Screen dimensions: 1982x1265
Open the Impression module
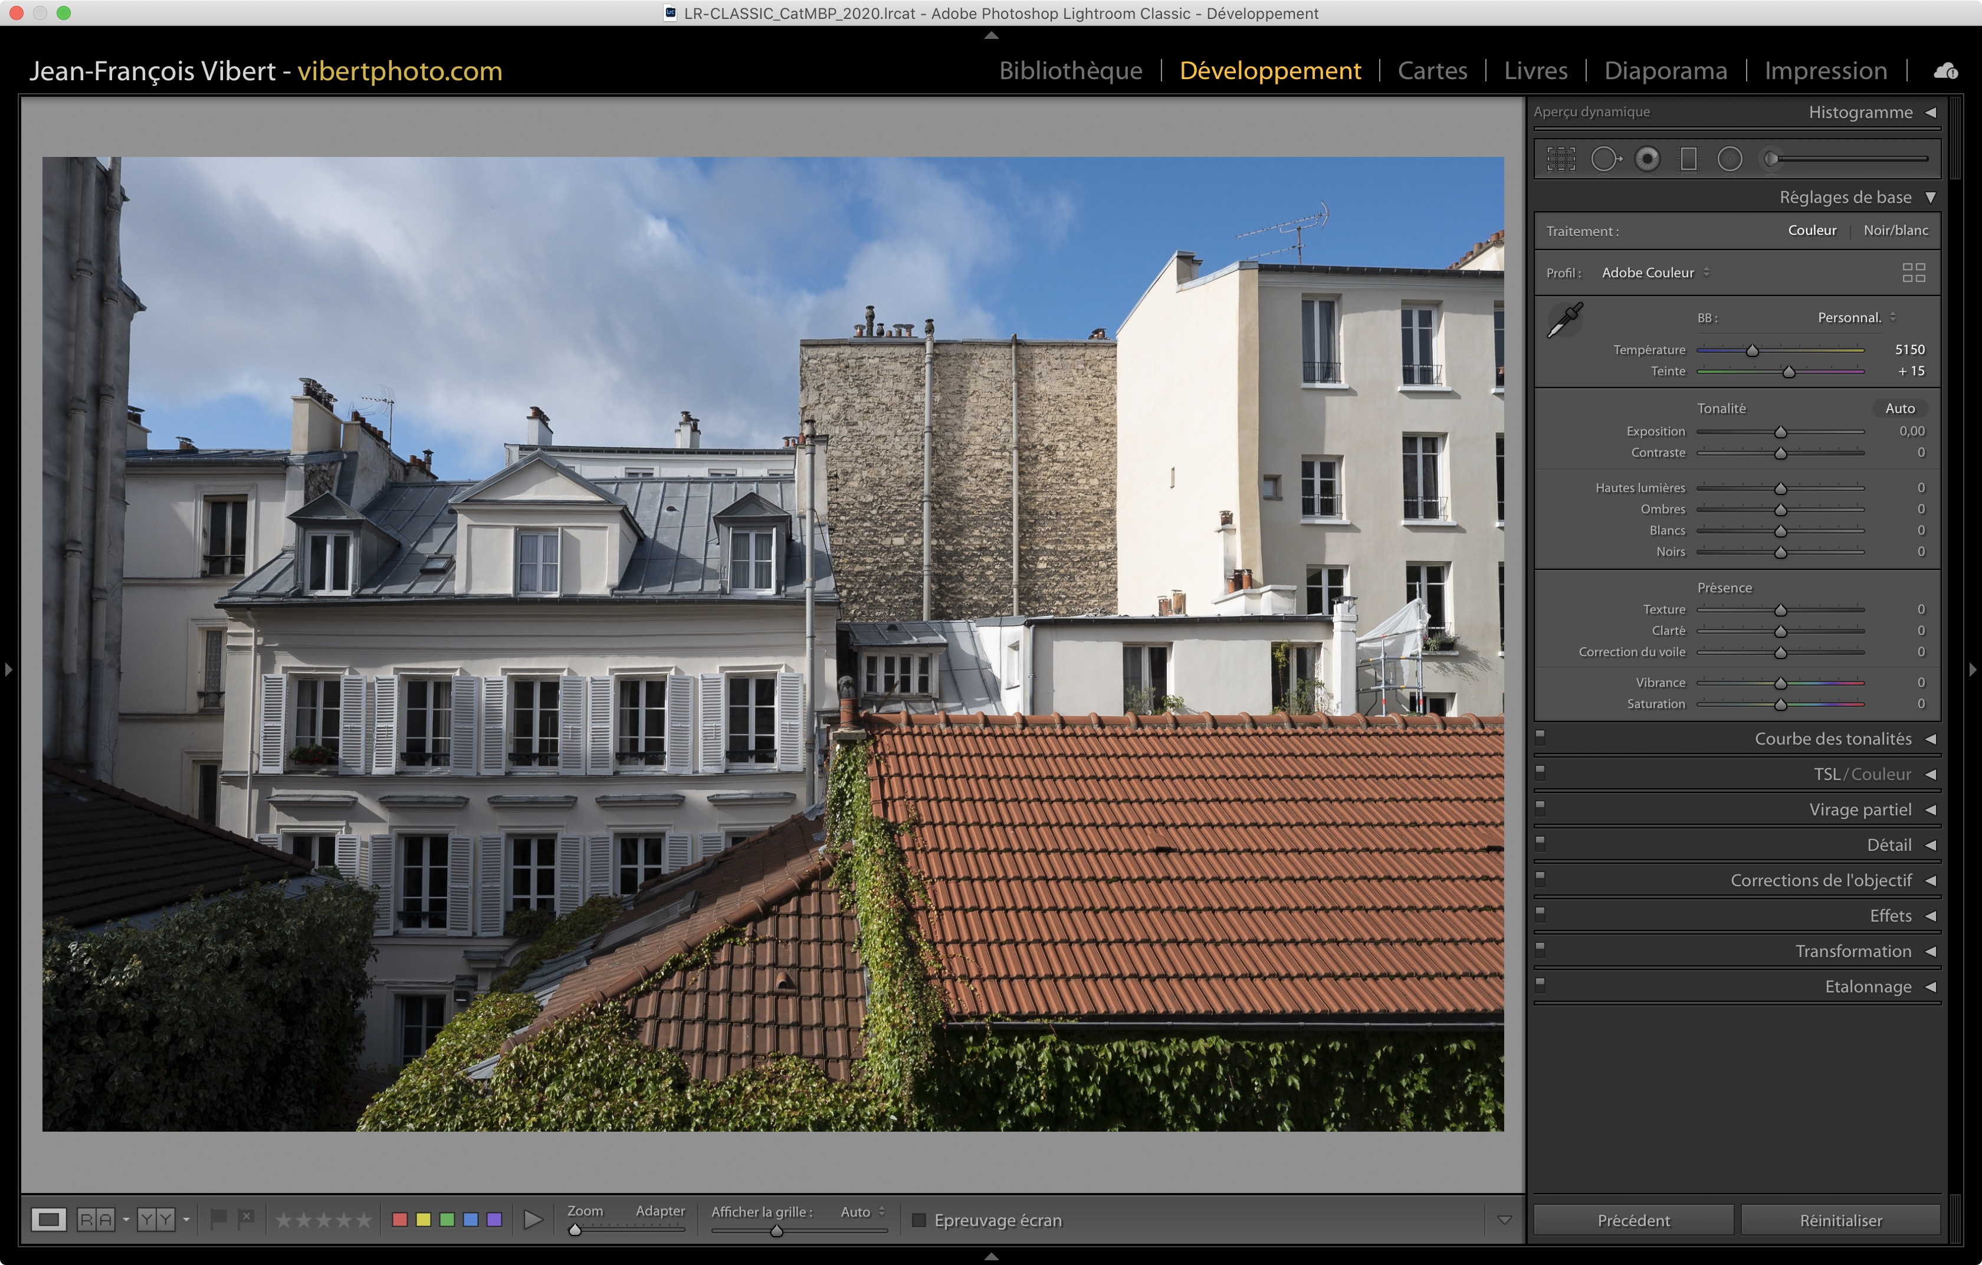point(1825,71)
